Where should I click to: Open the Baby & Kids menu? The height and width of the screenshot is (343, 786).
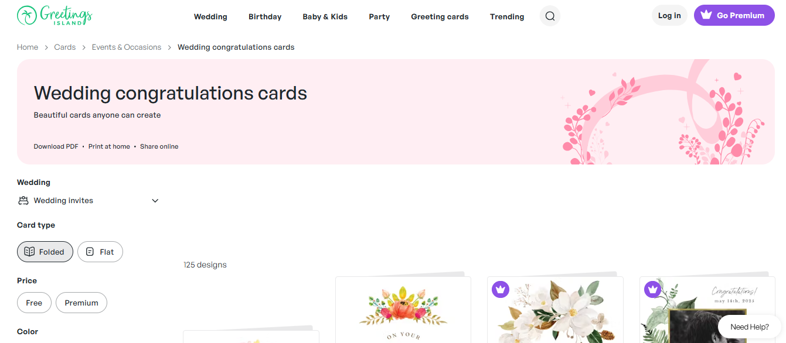click(x=325, y=17)
